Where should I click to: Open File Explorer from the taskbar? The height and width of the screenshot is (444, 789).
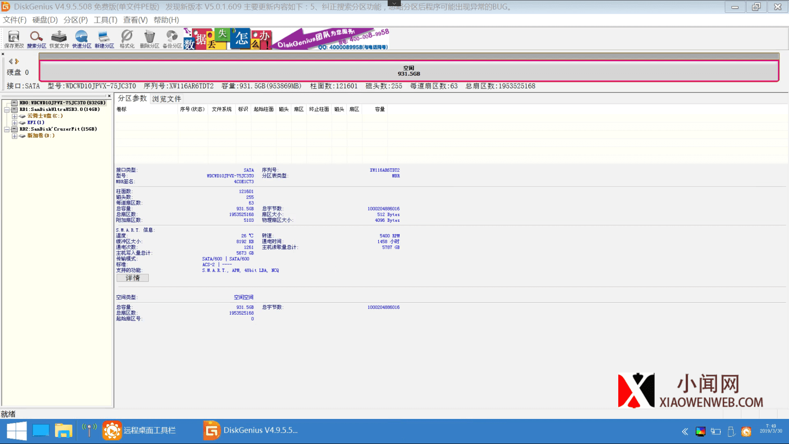63,430
